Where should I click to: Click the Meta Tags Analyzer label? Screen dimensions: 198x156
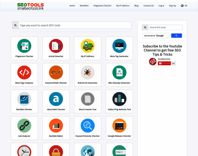coord(24,83)
